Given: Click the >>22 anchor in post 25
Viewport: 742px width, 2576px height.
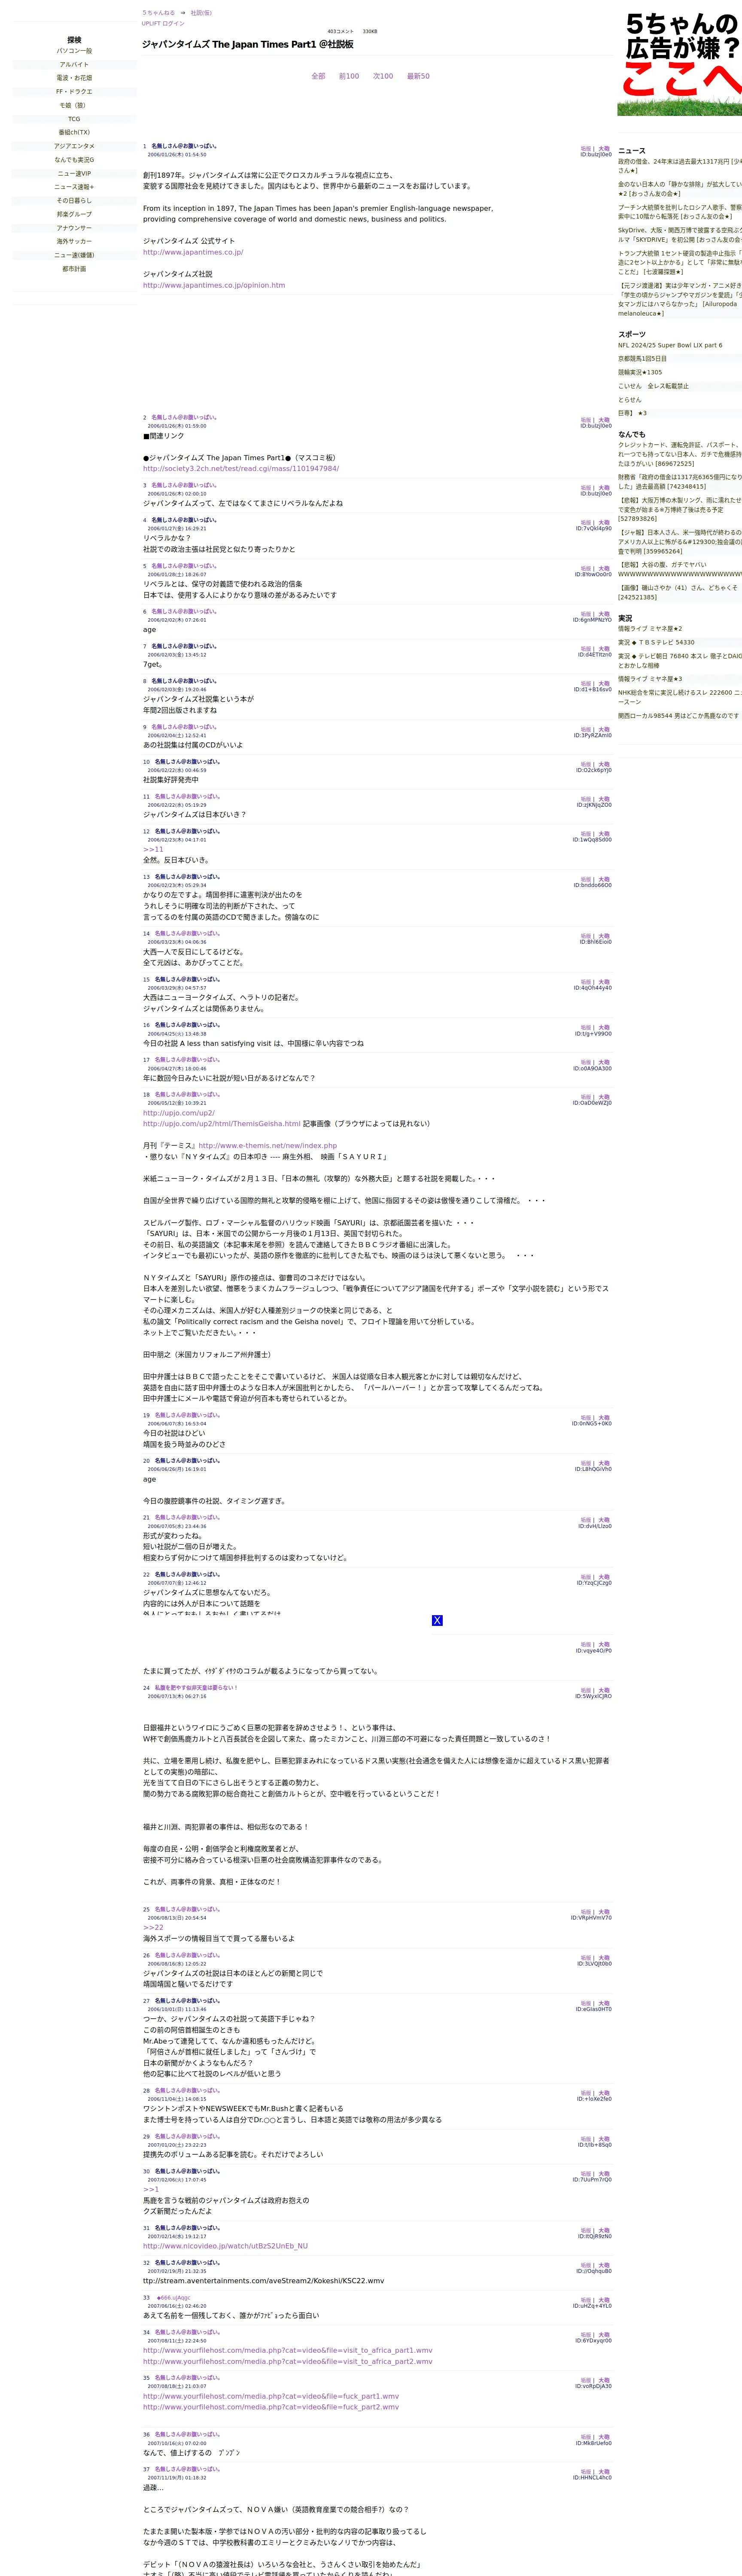Looking at the screenshot, I should pos(153,1927).
